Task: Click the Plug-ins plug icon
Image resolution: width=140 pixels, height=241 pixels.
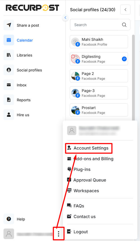Action: (69, 169)
